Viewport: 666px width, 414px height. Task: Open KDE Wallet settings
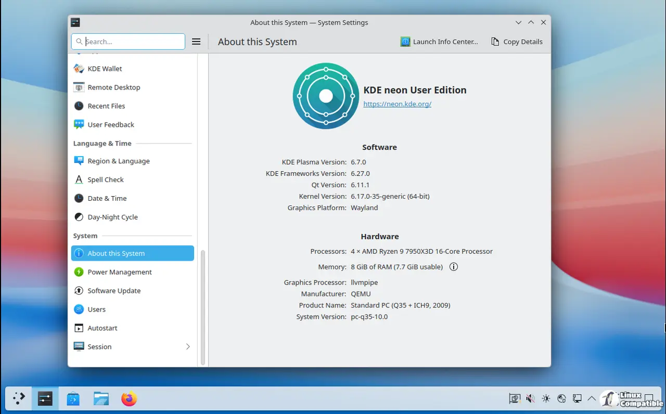point(132,69)
